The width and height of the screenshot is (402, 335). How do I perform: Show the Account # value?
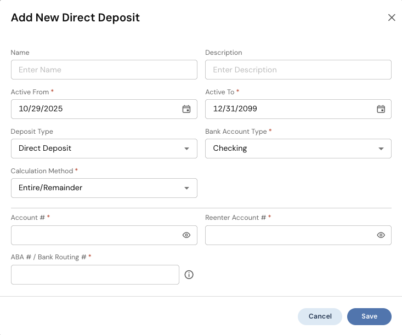pyautogui.click(x=186, y=235)
